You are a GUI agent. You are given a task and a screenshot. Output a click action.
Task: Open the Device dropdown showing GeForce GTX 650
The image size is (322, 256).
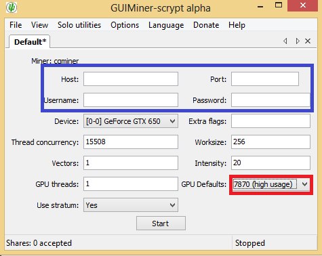coord(131,121)
